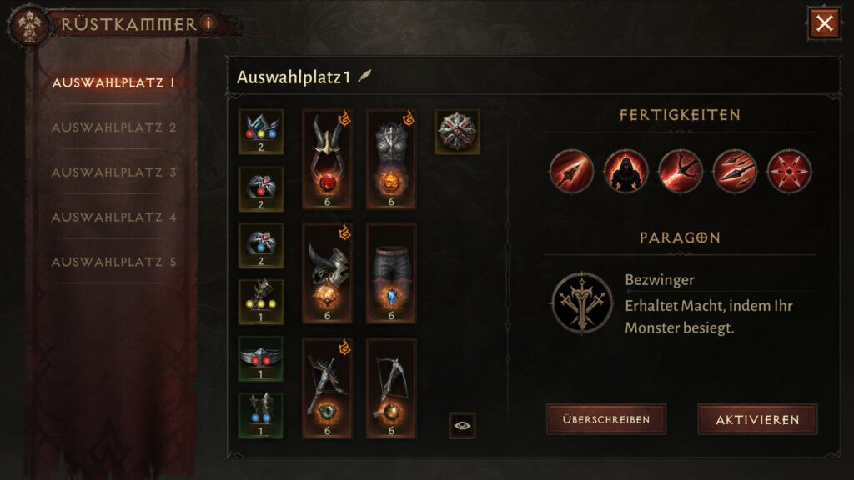This screenshot has height=480, width=854.
Task: Select the pants slot with blue gem
Action: pos(391,273)
